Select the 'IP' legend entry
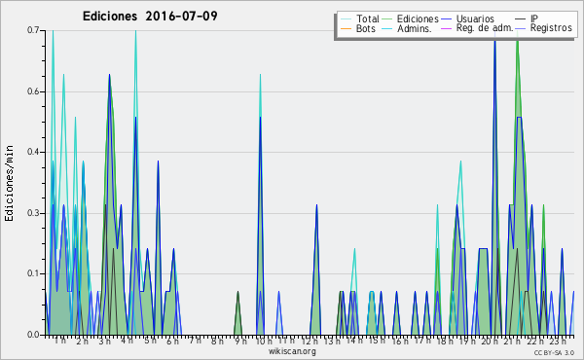The height and width of the screenshot is (360, 584). click(527, 18)
